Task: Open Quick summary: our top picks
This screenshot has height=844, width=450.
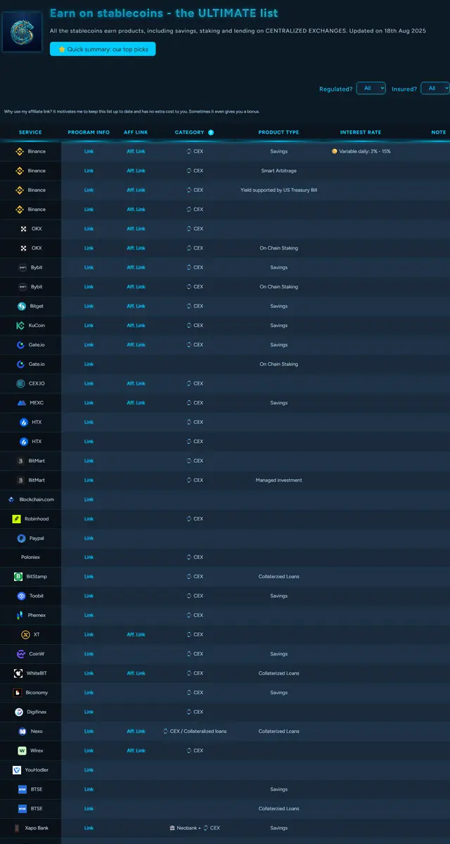Action: 103,49
